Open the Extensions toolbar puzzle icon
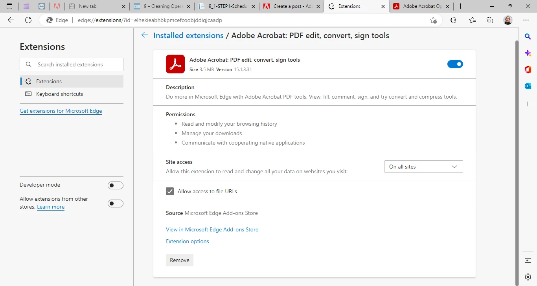 click(x=453, y=20)
